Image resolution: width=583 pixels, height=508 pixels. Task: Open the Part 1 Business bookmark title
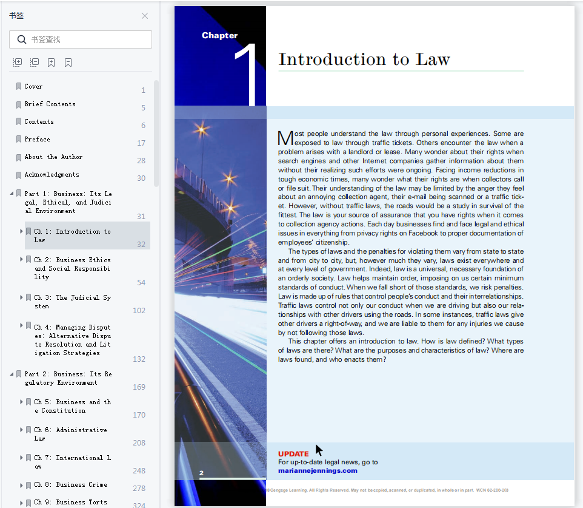click(68, 202)
